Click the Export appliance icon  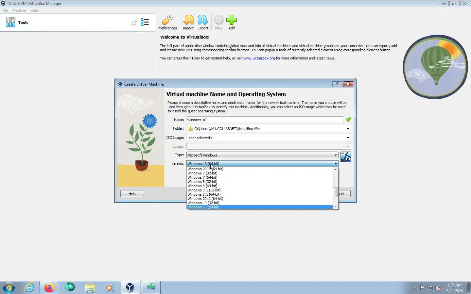[x=203, y=22]
